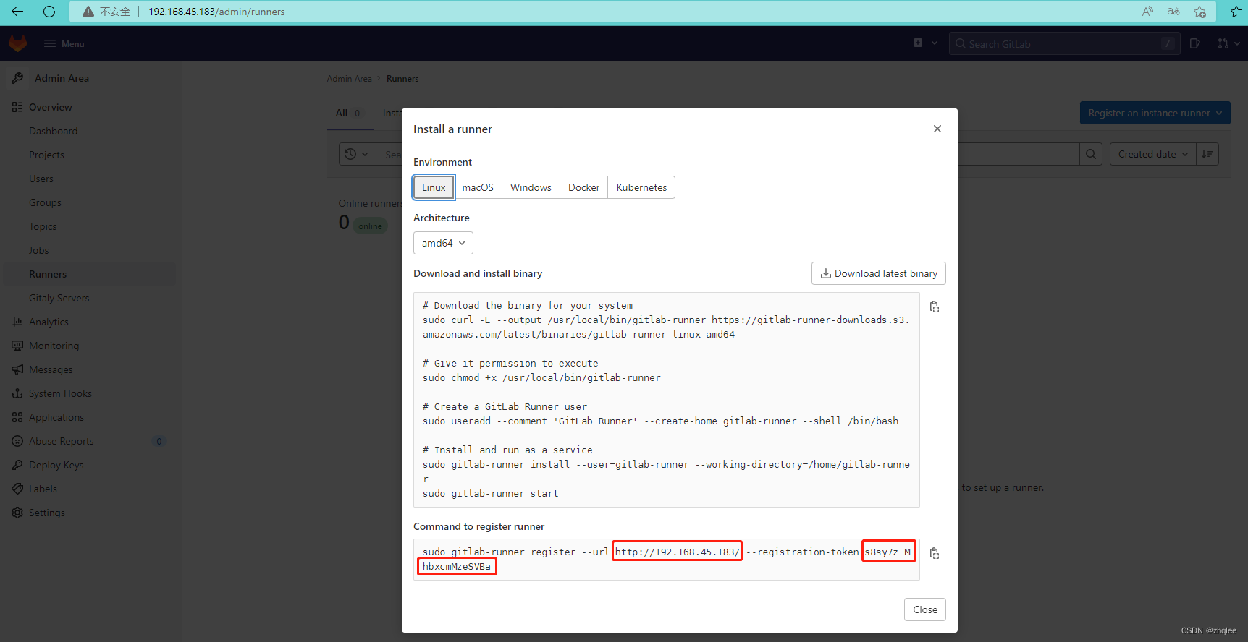Click the not-secure warning icon
The height and width of the screenshot is (642, 1248).
coord(88,12)
